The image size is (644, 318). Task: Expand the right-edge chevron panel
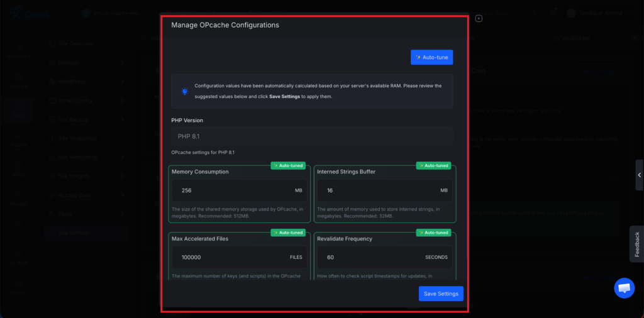639,175
